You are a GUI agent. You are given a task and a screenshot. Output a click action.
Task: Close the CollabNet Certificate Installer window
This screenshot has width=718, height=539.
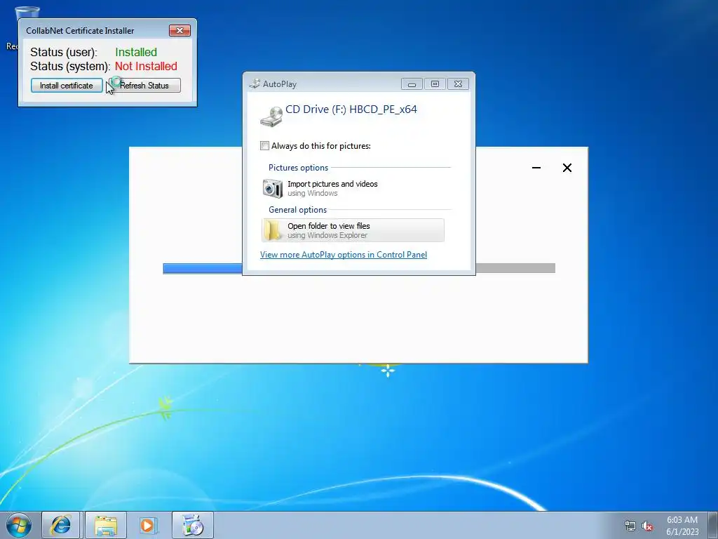179,30
